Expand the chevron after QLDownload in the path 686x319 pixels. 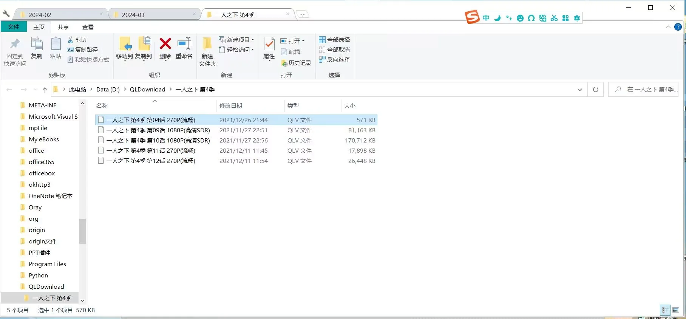171,89
